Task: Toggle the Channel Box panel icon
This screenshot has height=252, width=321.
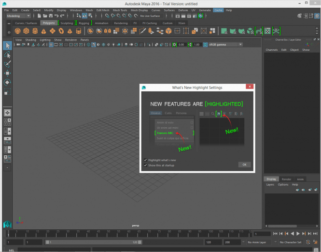Action: click(317, 16)
